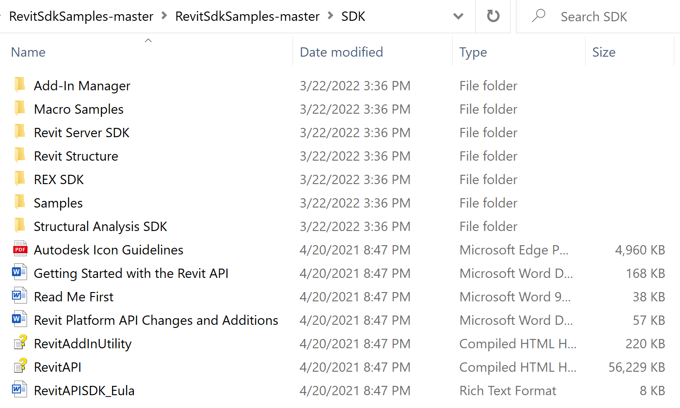Click the 38 KB size value

click(649, 296)
